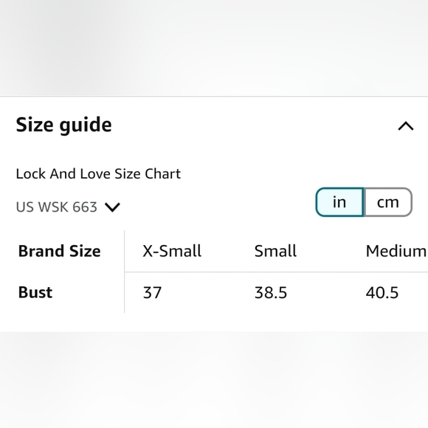Screen dimensions: 428x428
Task: Click the dropdown arrow beside US WSK 663
Action: 112,207
